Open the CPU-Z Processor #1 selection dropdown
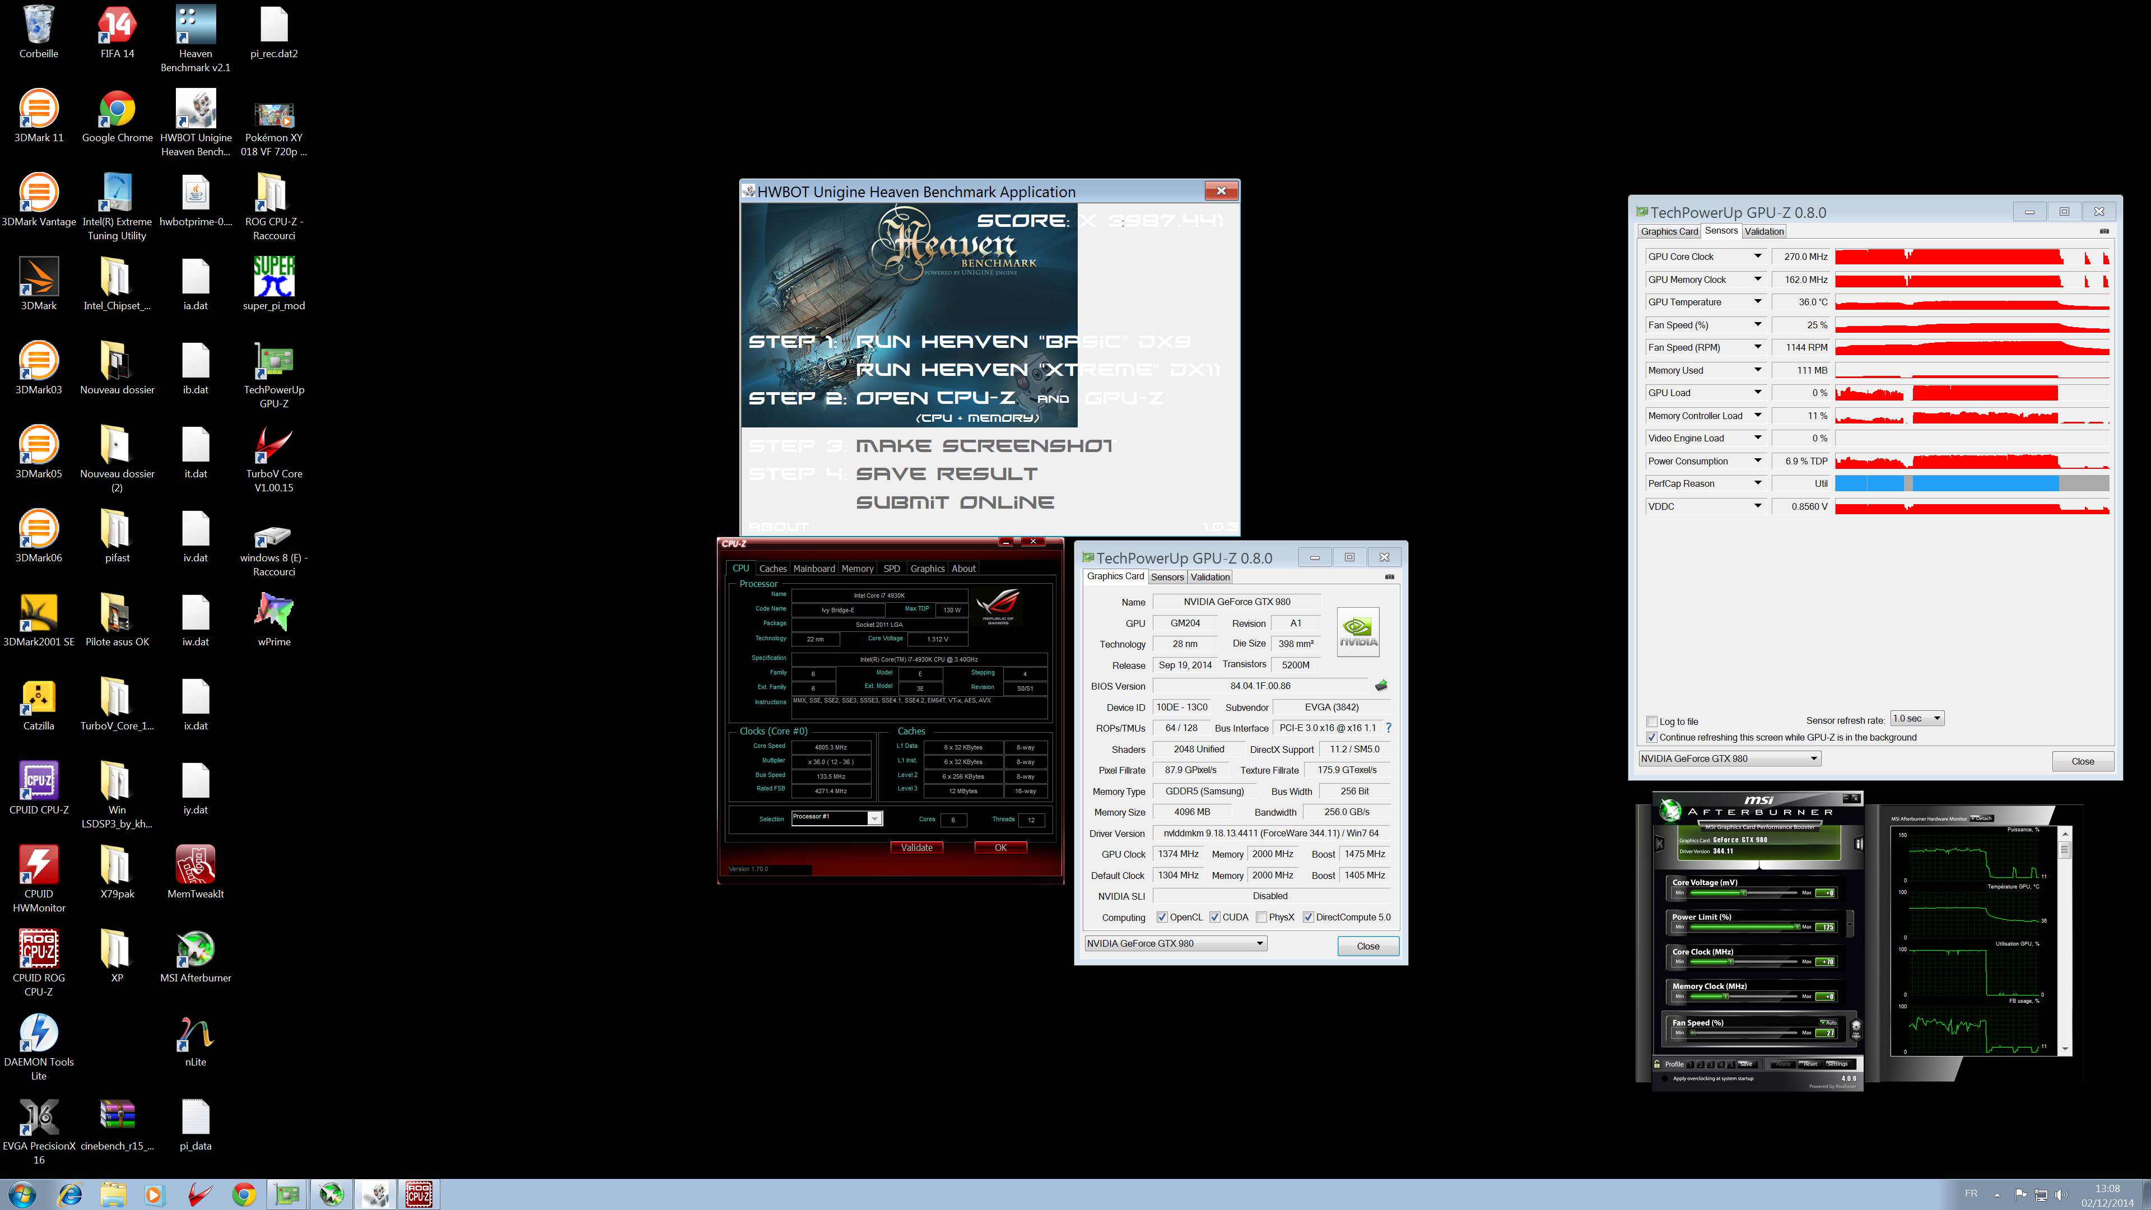This screenshot has width=2151, height=1210. (x=837, y=818)
